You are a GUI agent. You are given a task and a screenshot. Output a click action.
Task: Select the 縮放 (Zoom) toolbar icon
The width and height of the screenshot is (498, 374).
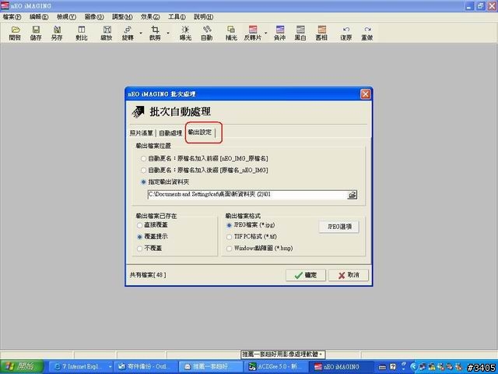[x=107, y=33]
